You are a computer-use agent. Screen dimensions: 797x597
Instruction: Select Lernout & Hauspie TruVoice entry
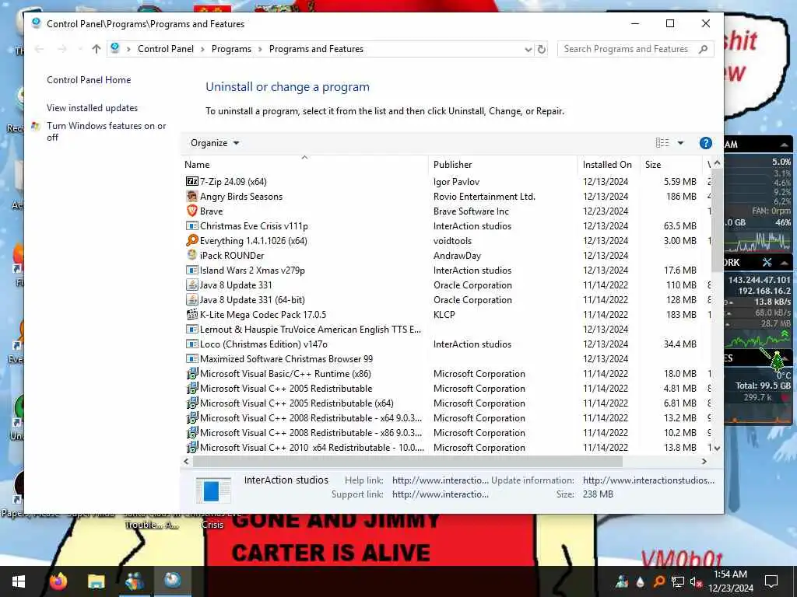tap(446, 329)
